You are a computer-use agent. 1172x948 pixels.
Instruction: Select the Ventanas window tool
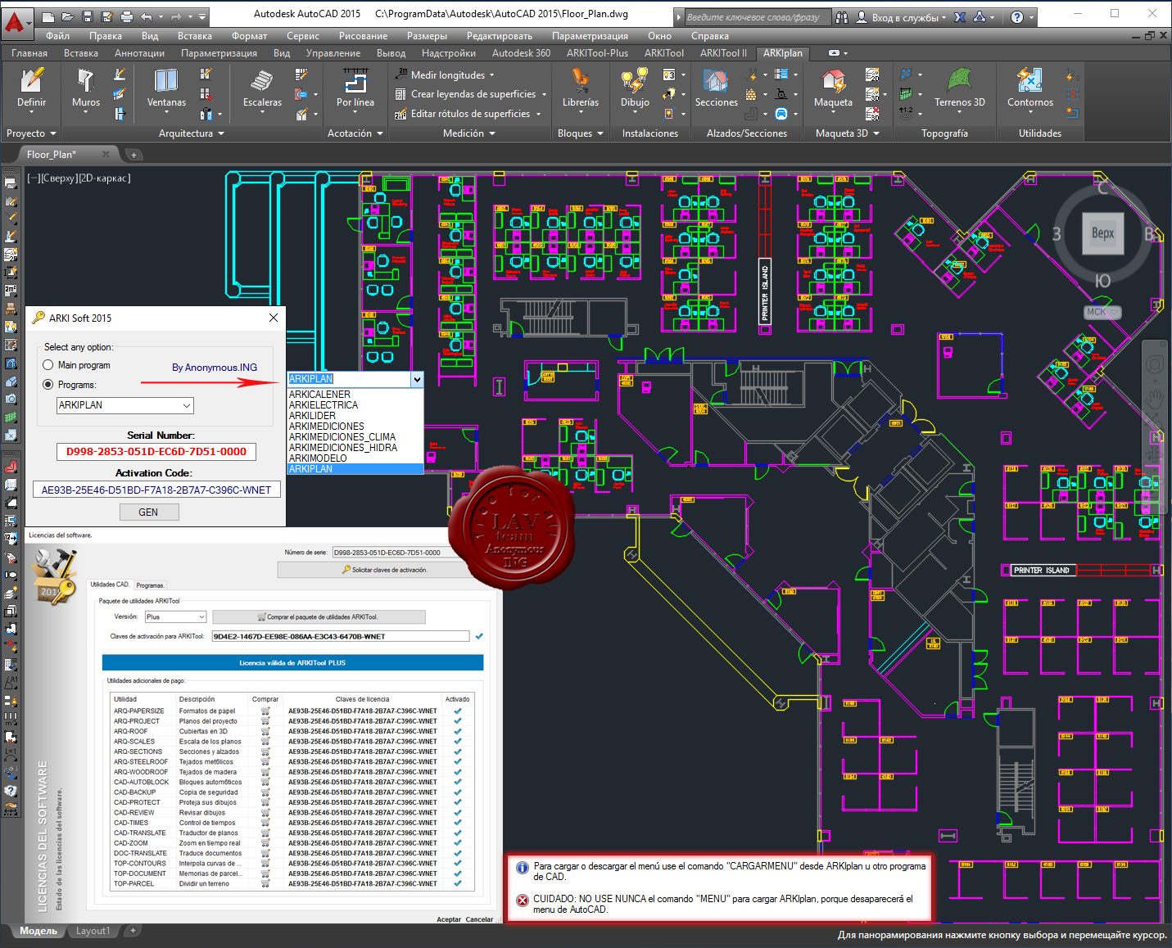pyautogui.click(x=166, y=88)
